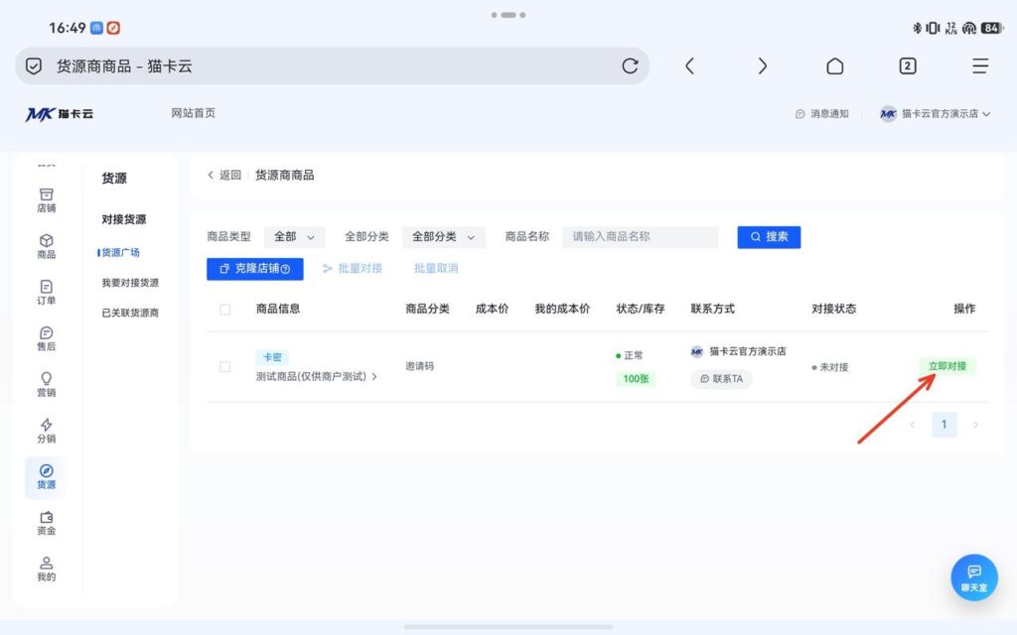Viewport: 1017px width, 635px height.
Task: Click the 正常 status text
Action: 633,355
